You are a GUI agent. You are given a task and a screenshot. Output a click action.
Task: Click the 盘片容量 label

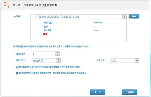pos(48,30)
